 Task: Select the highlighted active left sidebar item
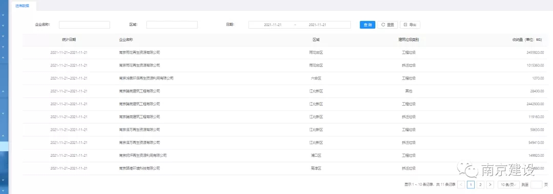click(x=4, y=146)
